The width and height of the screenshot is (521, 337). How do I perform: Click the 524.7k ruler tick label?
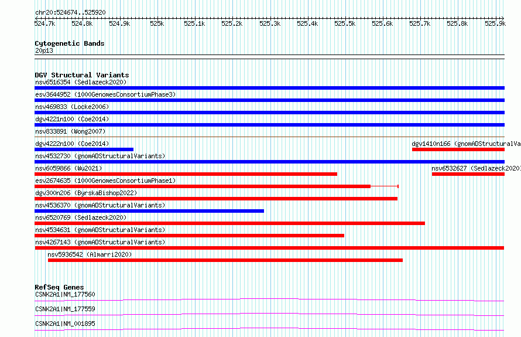tap(45, 23)
